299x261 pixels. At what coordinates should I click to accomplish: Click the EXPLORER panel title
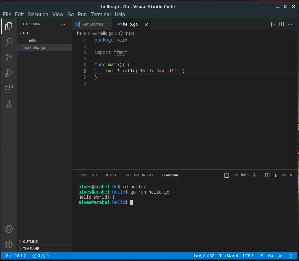[32, 24]
